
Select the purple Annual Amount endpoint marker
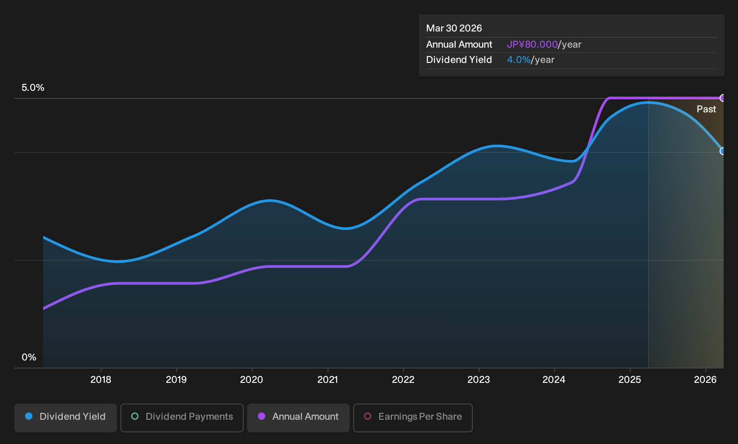pos(723,98)
